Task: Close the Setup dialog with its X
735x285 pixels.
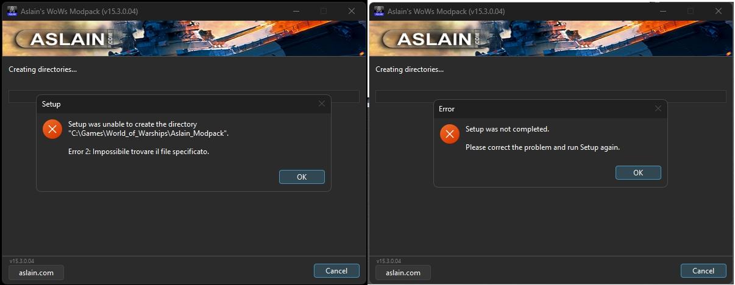Action: [x=322, y=104]
